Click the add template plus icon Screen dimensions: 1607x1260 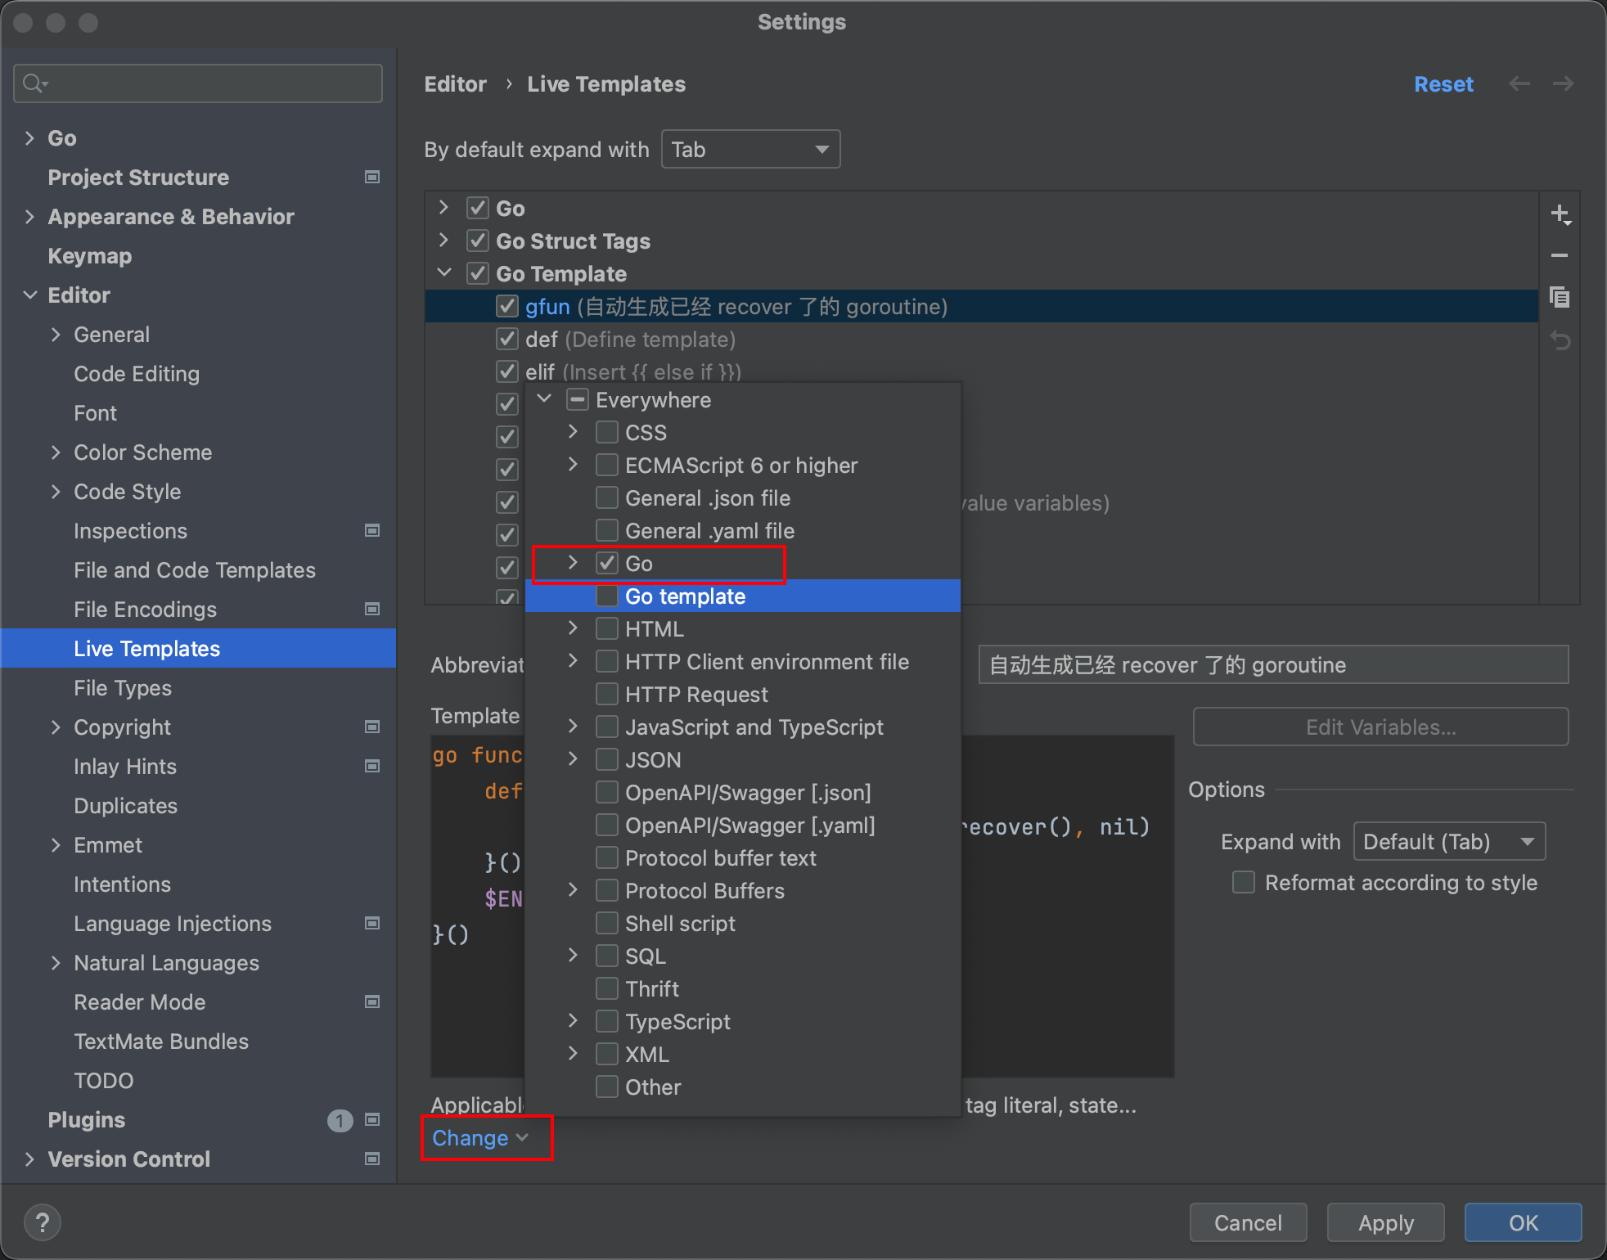(x=1560, y=214)
